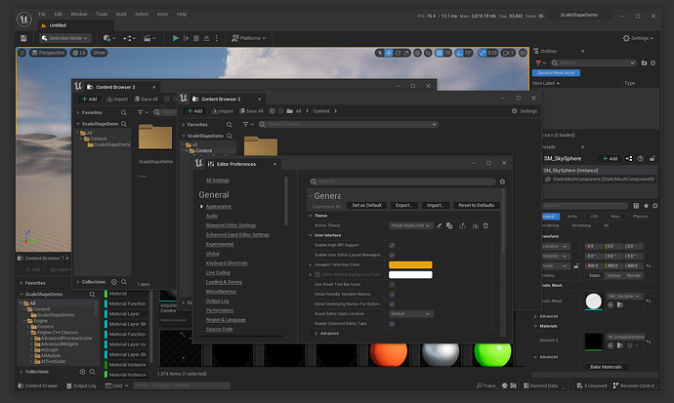Viewport: 674px width, 403px height.
Task: Click the edit theme pencil icon
Action: pyautogui.click(x=440, y=225)
